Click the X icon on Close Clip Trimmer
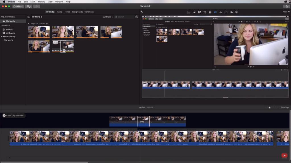 4,115
